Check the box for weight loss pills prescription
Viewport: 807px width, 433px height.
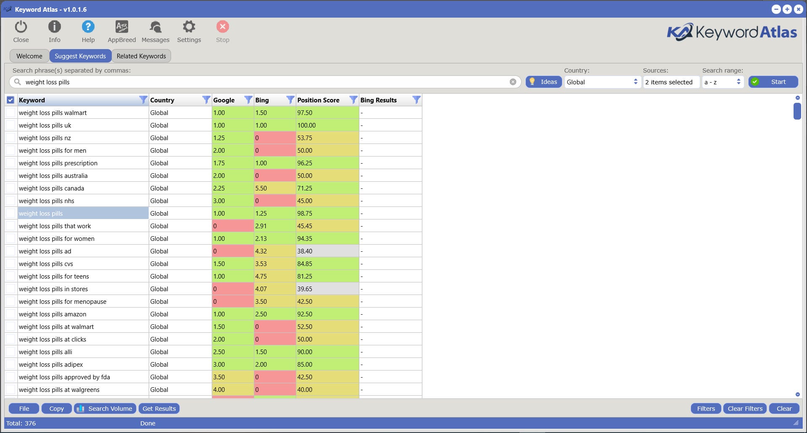pyautogui.click(x=11, y=163)
